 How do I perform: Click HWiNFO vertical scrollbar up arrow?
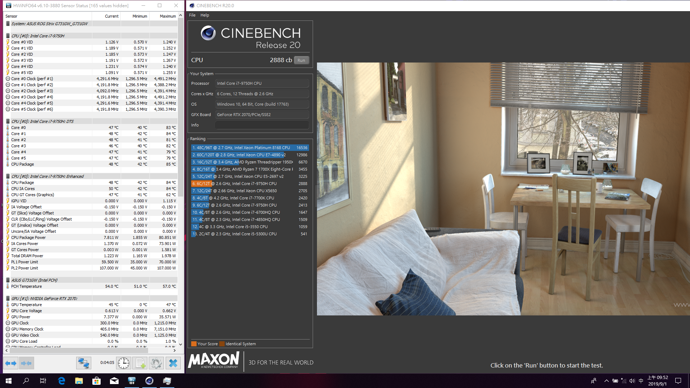tap(180, 16)
